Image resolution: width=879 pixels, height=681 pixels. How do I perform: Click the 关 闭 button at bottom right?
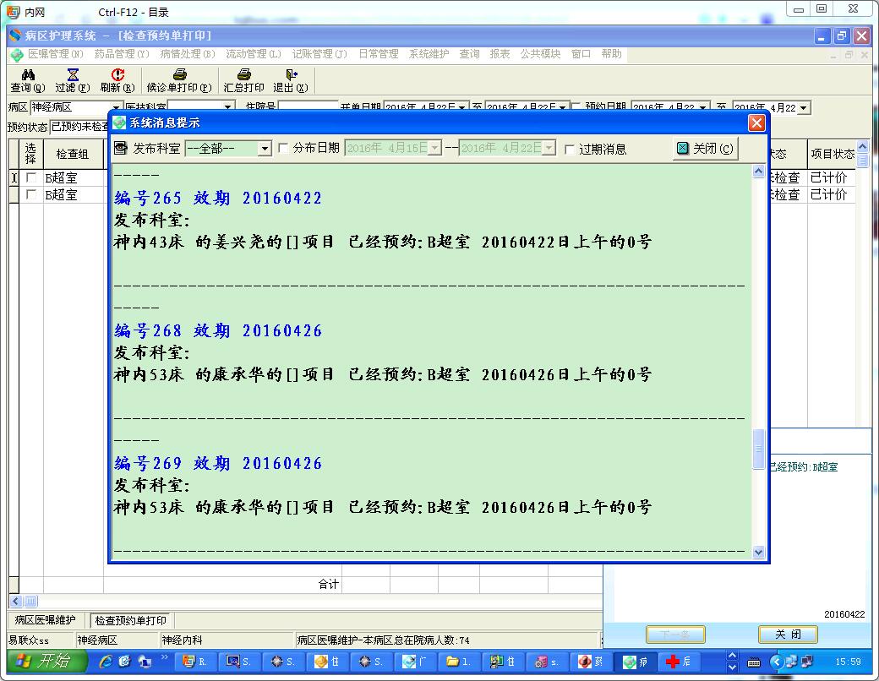click(788, 635)
